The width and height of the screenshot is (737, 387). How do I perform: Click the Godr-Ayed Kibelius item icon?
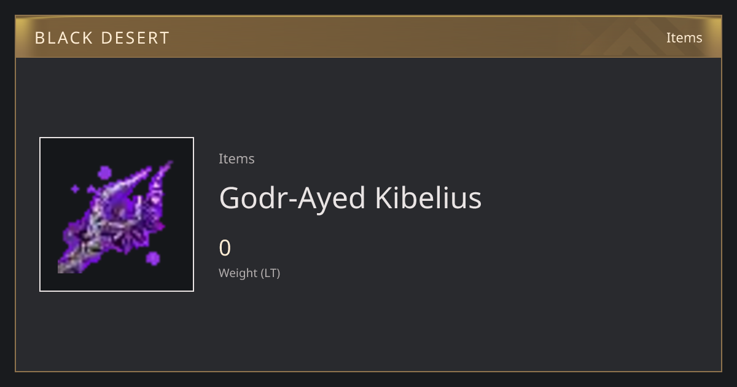117,214
